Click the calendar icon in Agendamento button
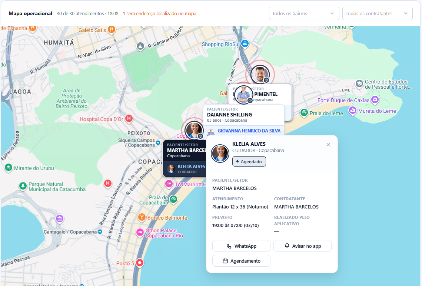 click(x=225, y=261)
